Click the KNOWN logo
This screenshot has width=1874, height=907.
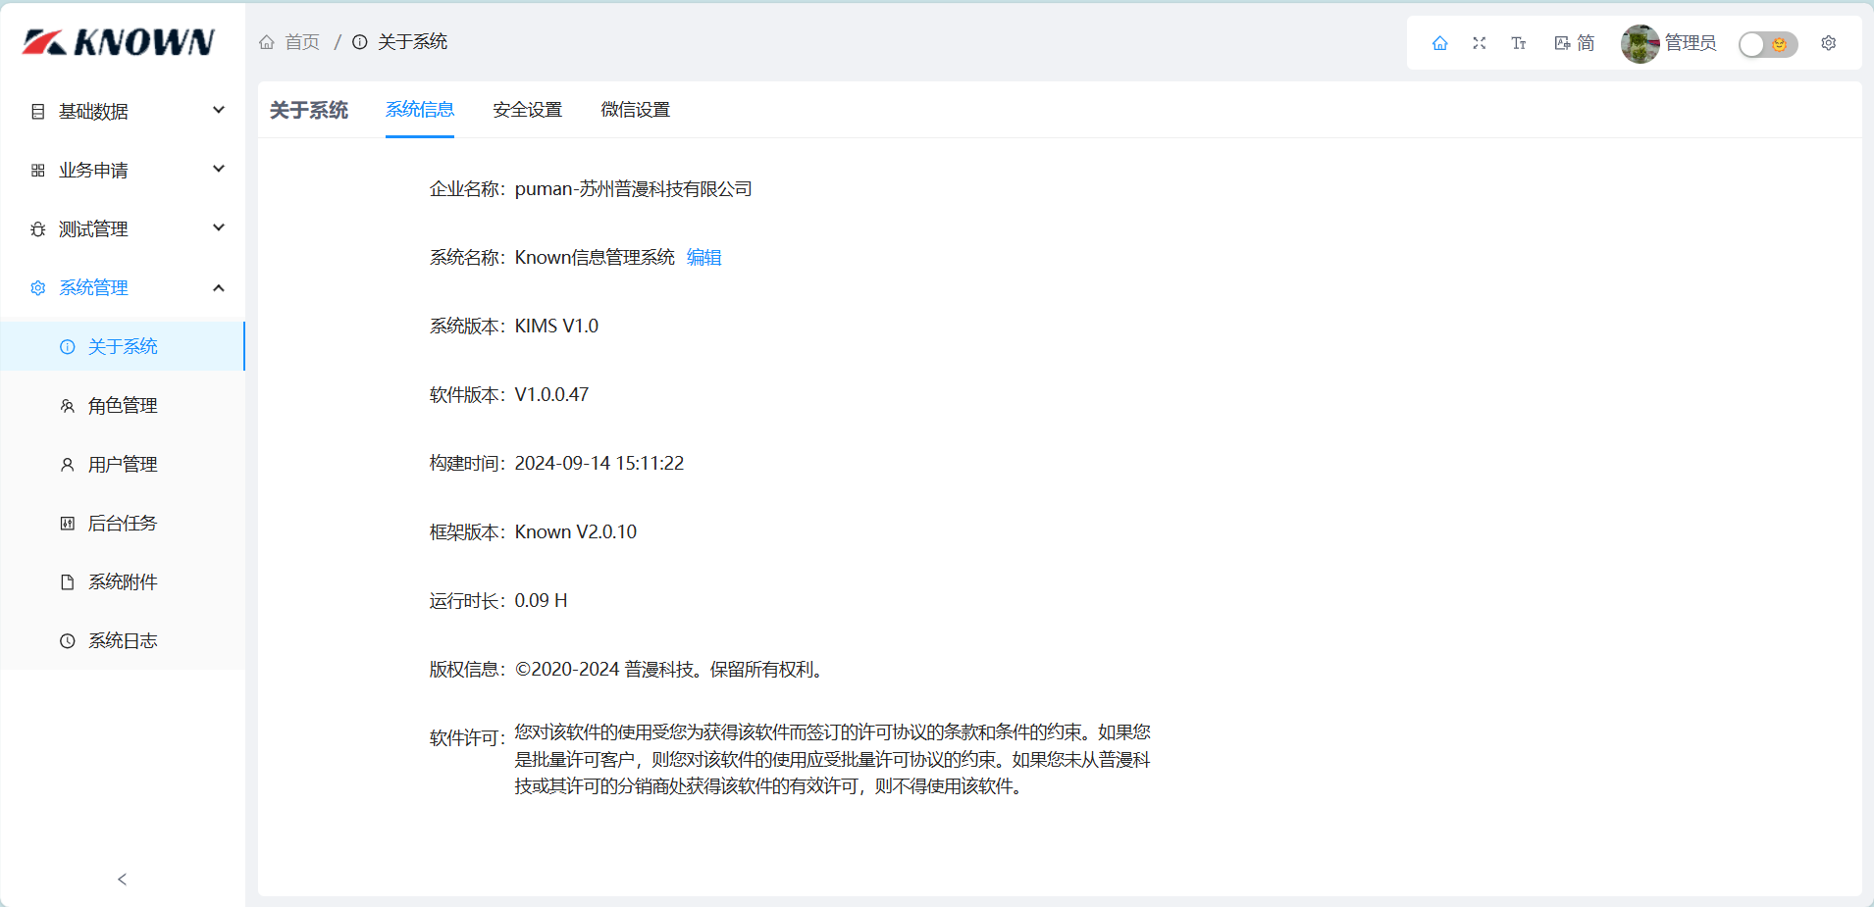click(x=119, y=42)
